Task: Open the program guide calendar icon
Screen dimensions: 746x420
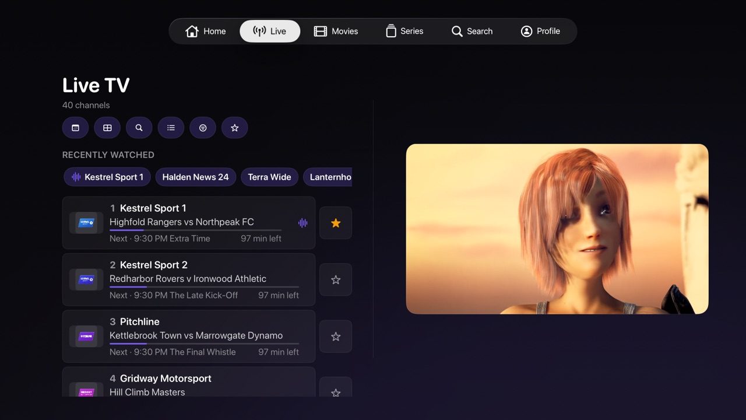Action: pyautogui.click(x=75, y=128)
